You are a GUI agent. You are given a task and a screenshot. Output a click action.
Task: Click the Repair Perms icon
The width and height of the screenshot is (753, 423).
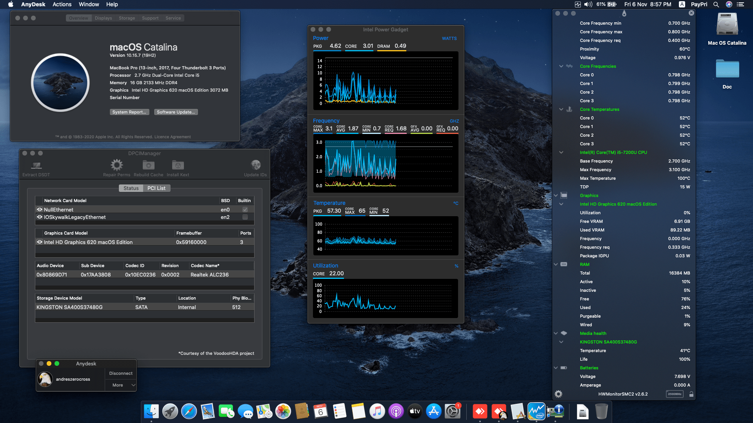pyautogui.click(x=116, y=165)
